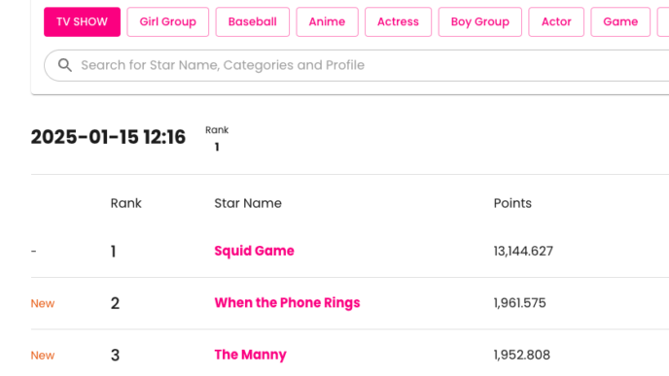Click the Rank column header

click(x=125, y=203)
